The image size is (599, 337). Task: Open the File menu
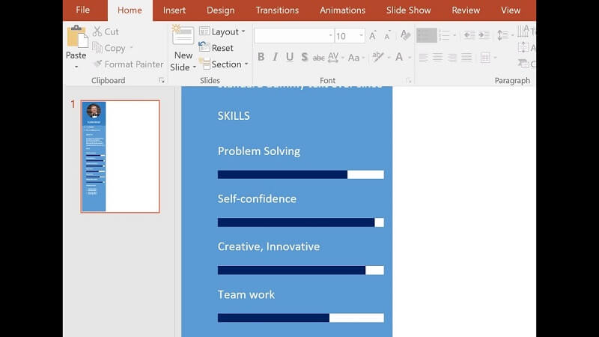point(82,10)
